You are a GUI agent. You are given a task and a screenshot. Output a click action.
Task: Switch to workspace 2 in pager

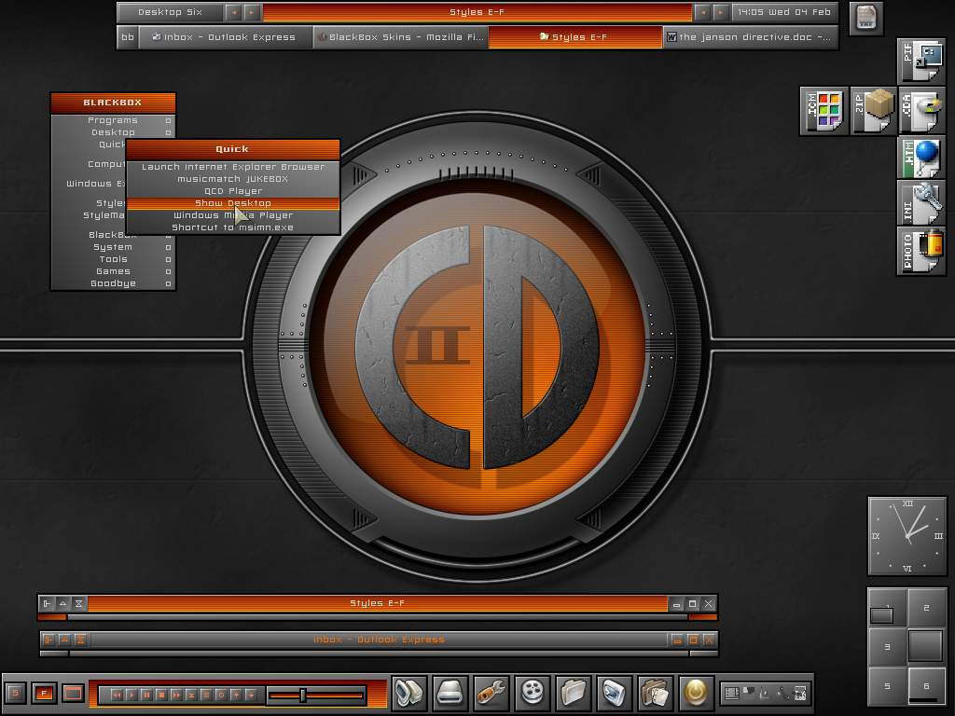tap(926, 608)
